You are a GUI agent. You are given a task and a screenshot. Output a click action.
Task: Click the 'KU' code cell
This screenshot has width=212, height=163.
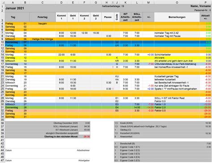tap(117, 77)
